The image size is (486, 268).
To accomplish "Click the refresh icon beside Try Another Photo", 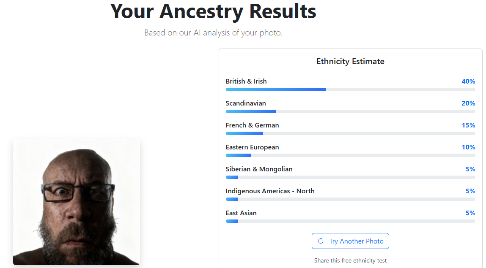I will pyautogui.click(x=321, y=241).
